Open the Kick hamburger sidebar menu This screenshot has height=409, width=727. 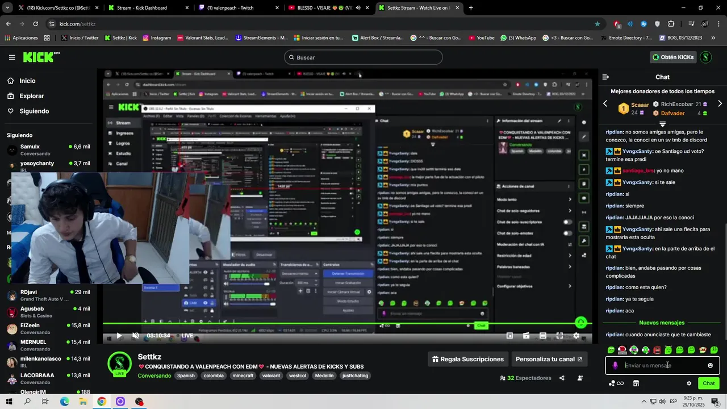(x=12, y=57)
